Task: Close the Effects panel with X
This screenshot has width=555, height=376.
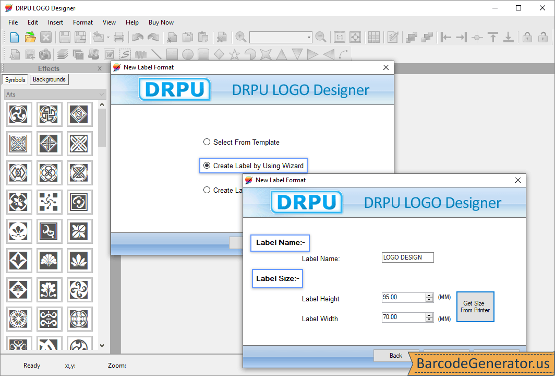Action: pyautogui.click(x=100, y=68)
